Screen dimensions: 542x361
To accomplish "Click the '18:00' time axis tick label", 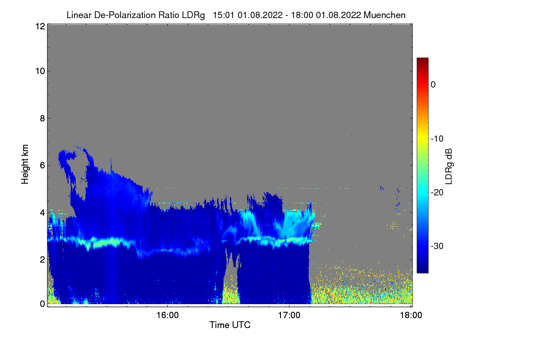I will pos(411,315).
